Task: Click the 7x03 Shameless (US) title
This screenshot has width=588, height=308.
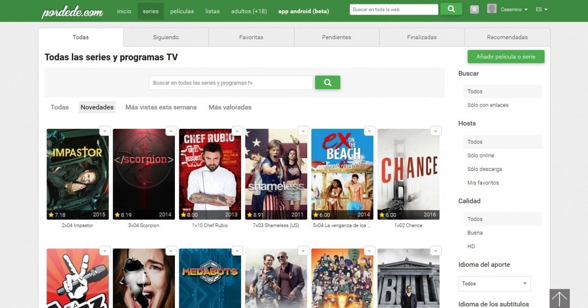Action: tap(276, 226)
